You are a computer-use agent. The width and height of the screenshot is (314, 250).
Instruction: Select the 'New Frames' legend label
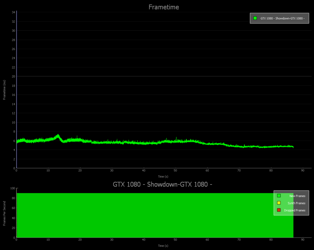[297, 196]
